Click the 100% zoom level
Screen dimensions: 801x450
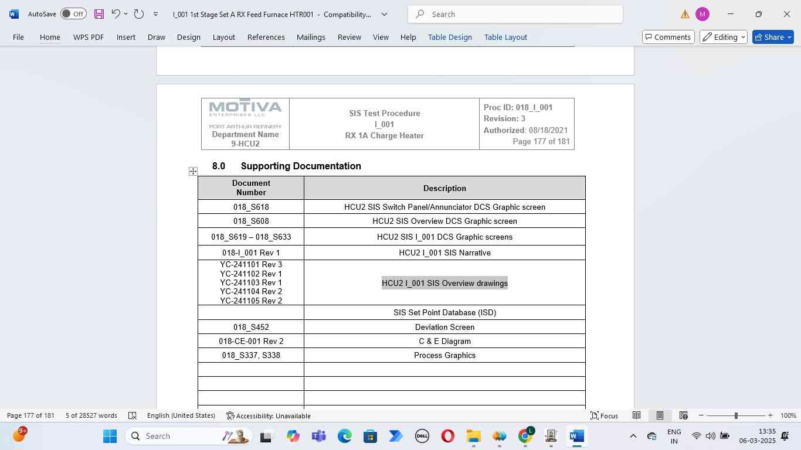[788, 415]
